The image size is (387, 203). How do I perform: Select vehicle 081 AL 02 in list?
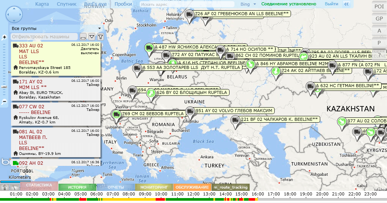tap(56, 142)
